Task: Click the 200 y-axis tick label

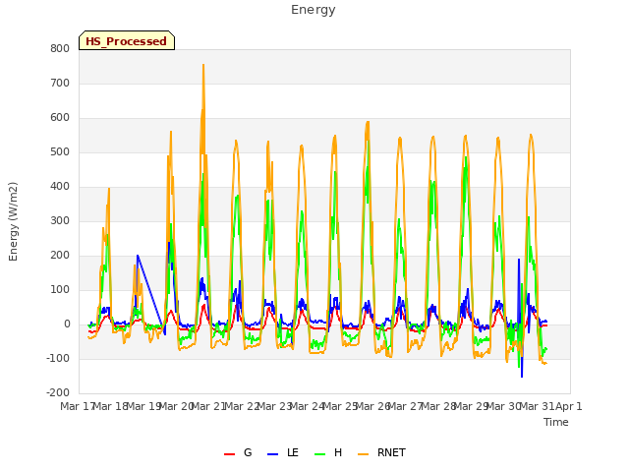Action: [60, 256]
